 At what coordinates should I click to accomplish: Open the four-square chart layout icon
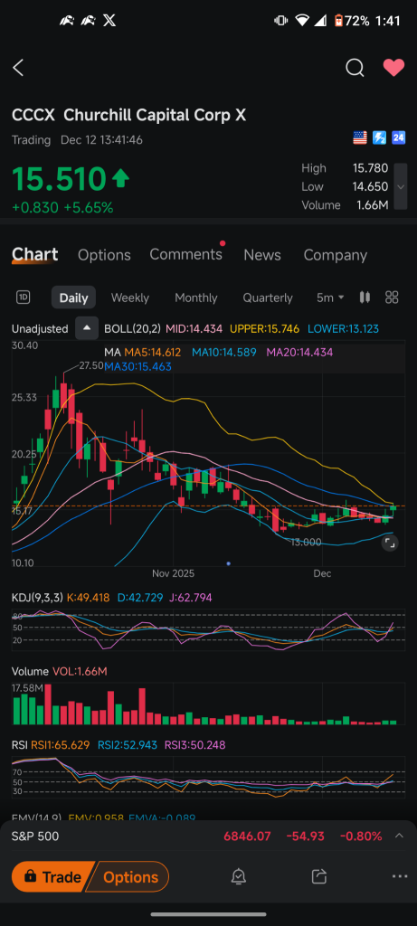tap(392, 297)
